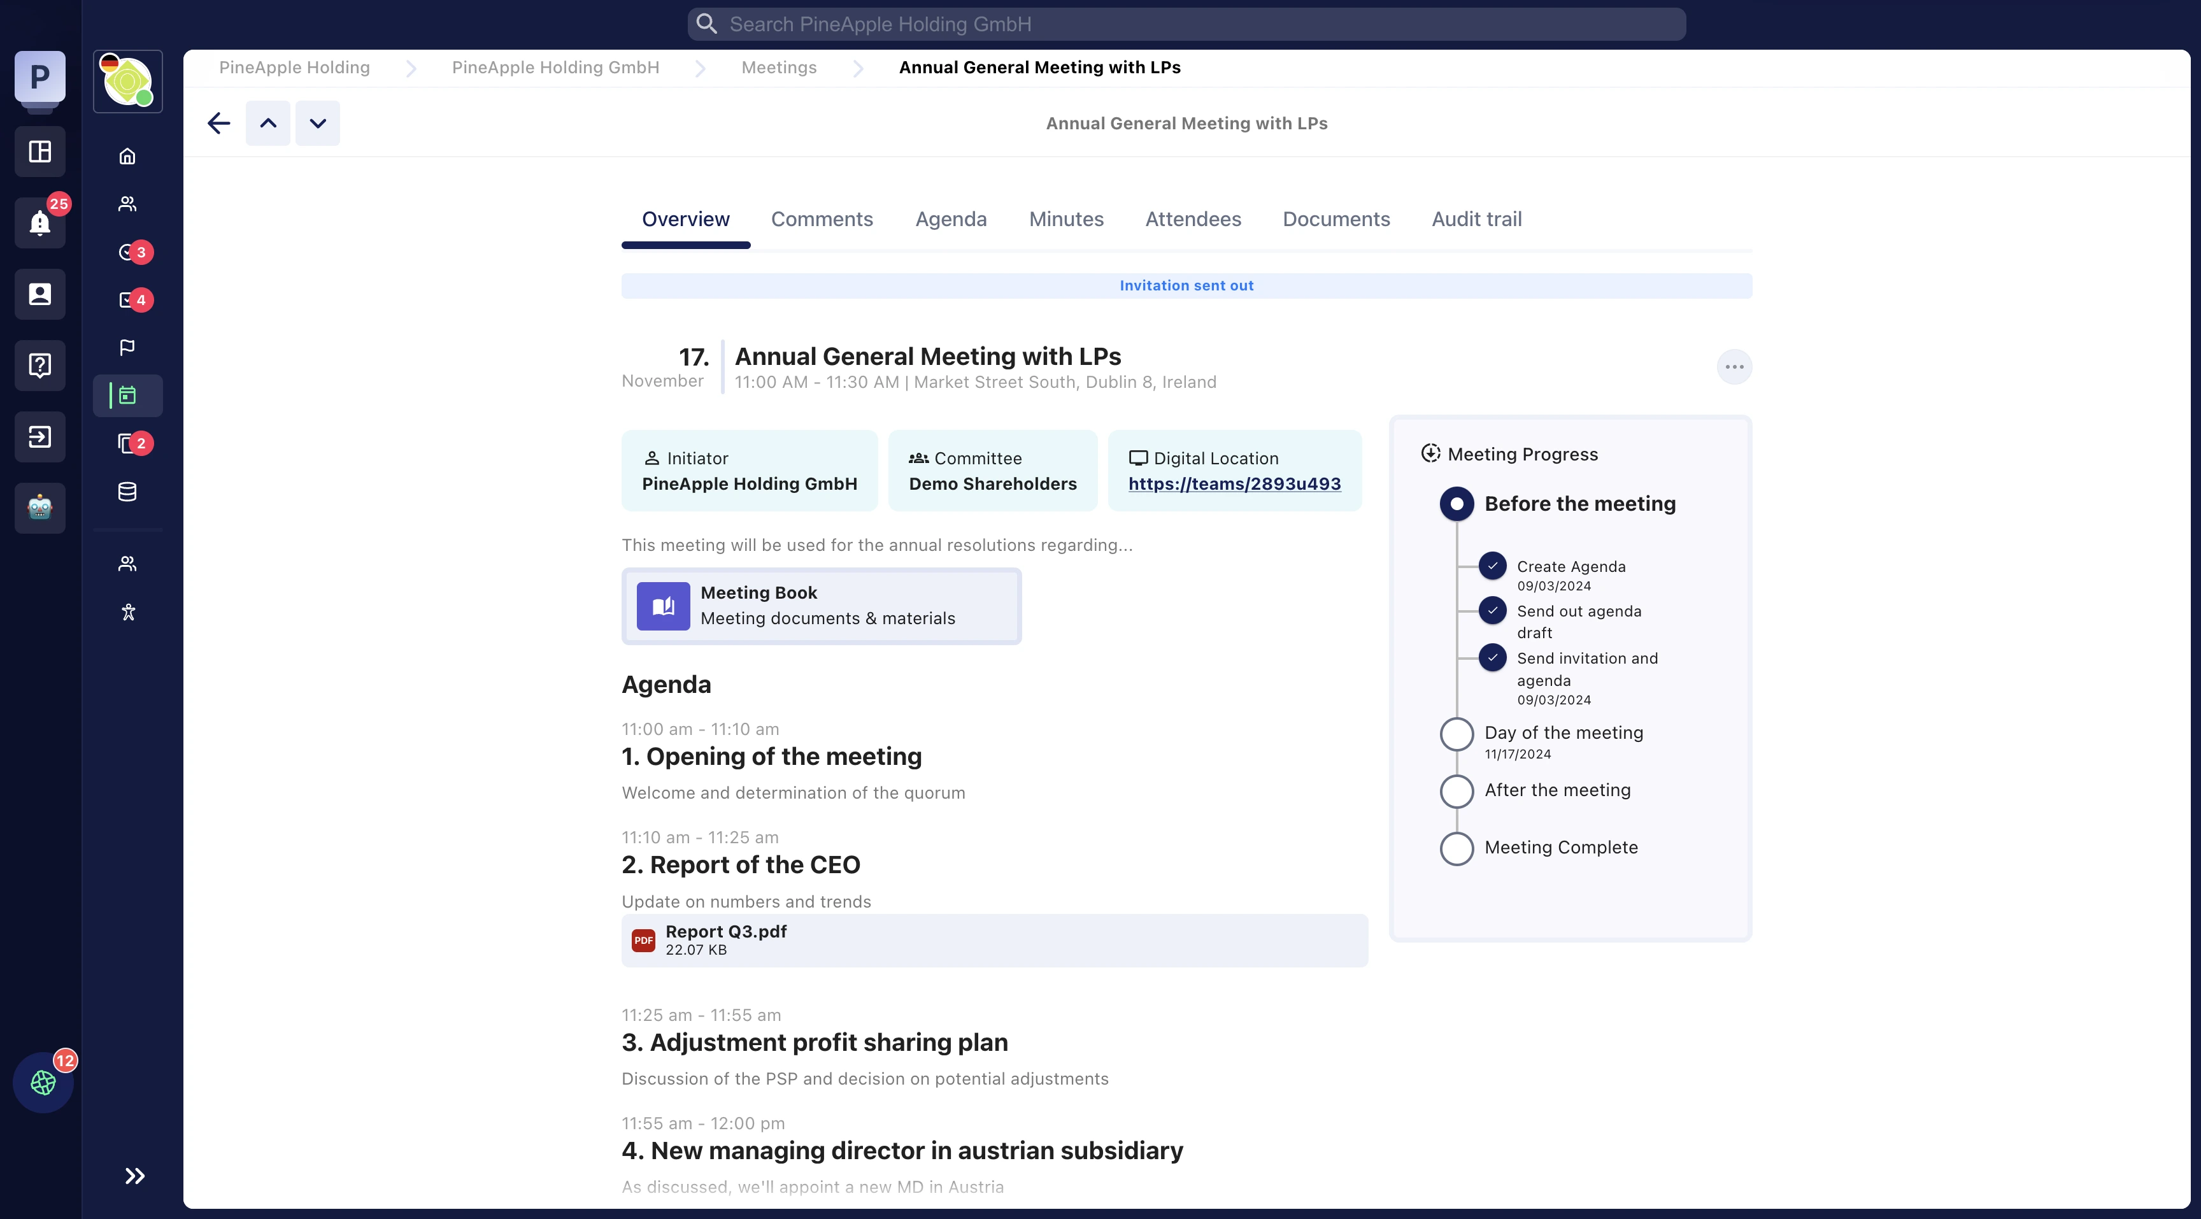This screenshot has height=1219, width=2201.
Task: Click Send out agenda draft checkmark
Action: coord(1493,610)
